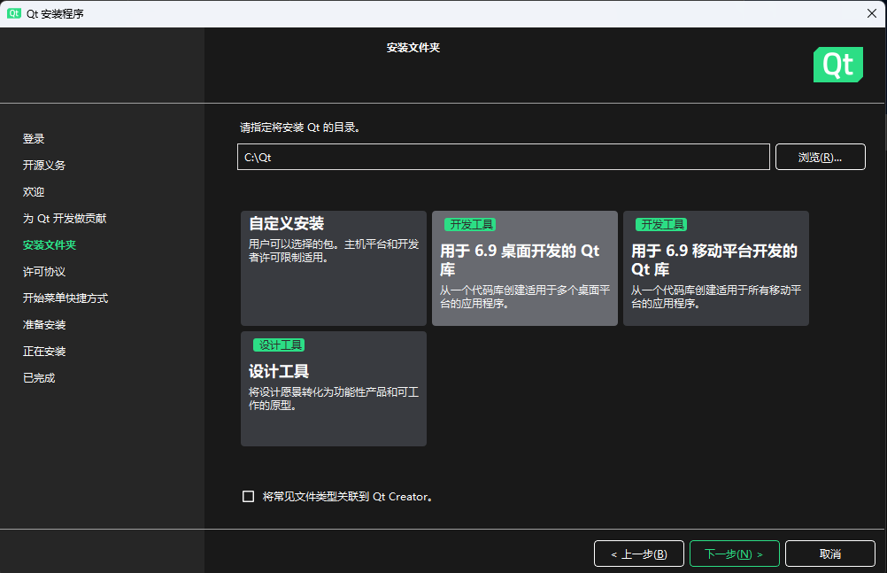Screen dimensions: 887x573
Task: Click the 许可协议 step in sidebar
Action: (42, 271)
